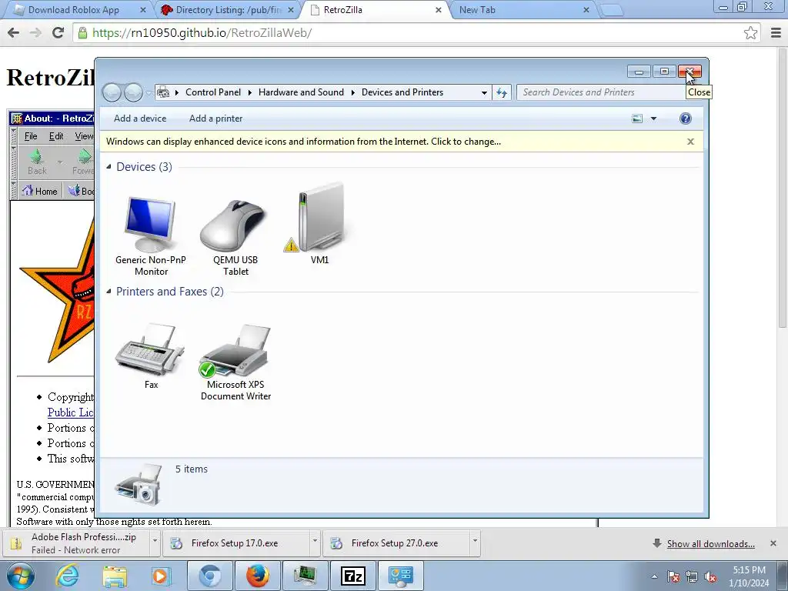
Task: Open Edit menu in RetroZilla screenshot
Action: 55,136
